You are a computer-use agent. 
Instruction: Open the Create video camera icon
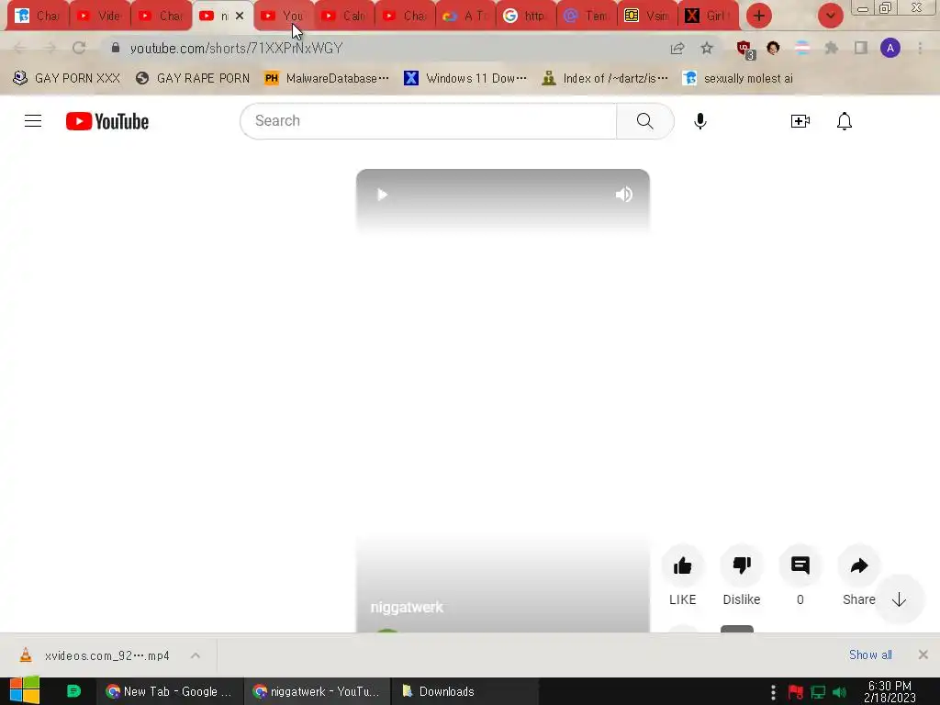point(800,121)
